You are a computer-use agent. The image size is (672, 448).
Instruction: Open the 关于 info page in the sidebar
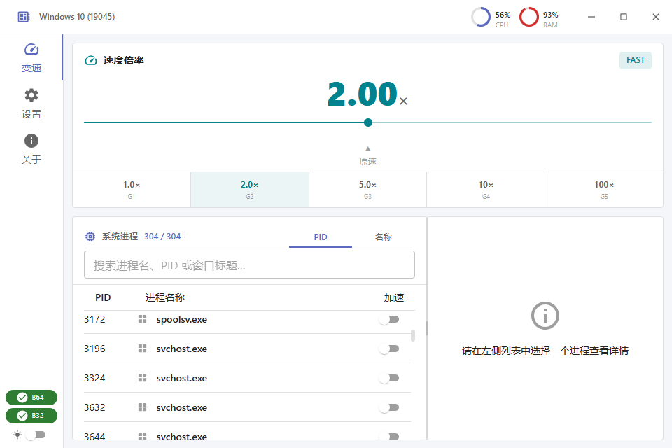click(x=31, y=149)
